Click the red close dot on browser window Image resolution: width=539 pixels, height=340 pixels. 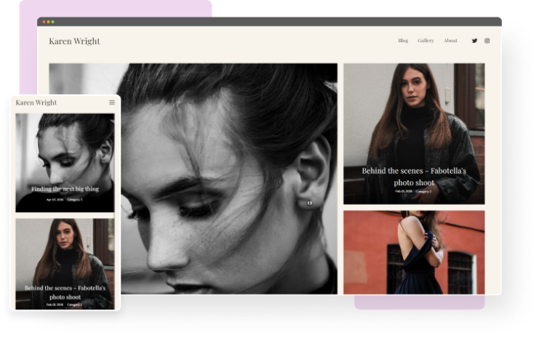(x=44, y=22)
